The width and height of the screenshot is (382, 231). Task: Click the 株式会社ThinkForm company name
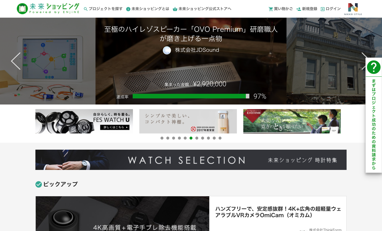[325, 229]
